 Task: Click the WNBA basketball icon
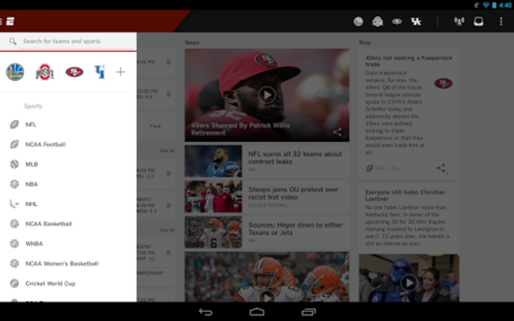14,243
